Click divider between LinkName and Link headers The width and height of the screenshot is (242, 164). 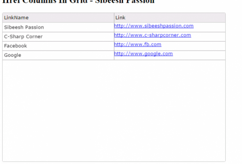point(114,18)
